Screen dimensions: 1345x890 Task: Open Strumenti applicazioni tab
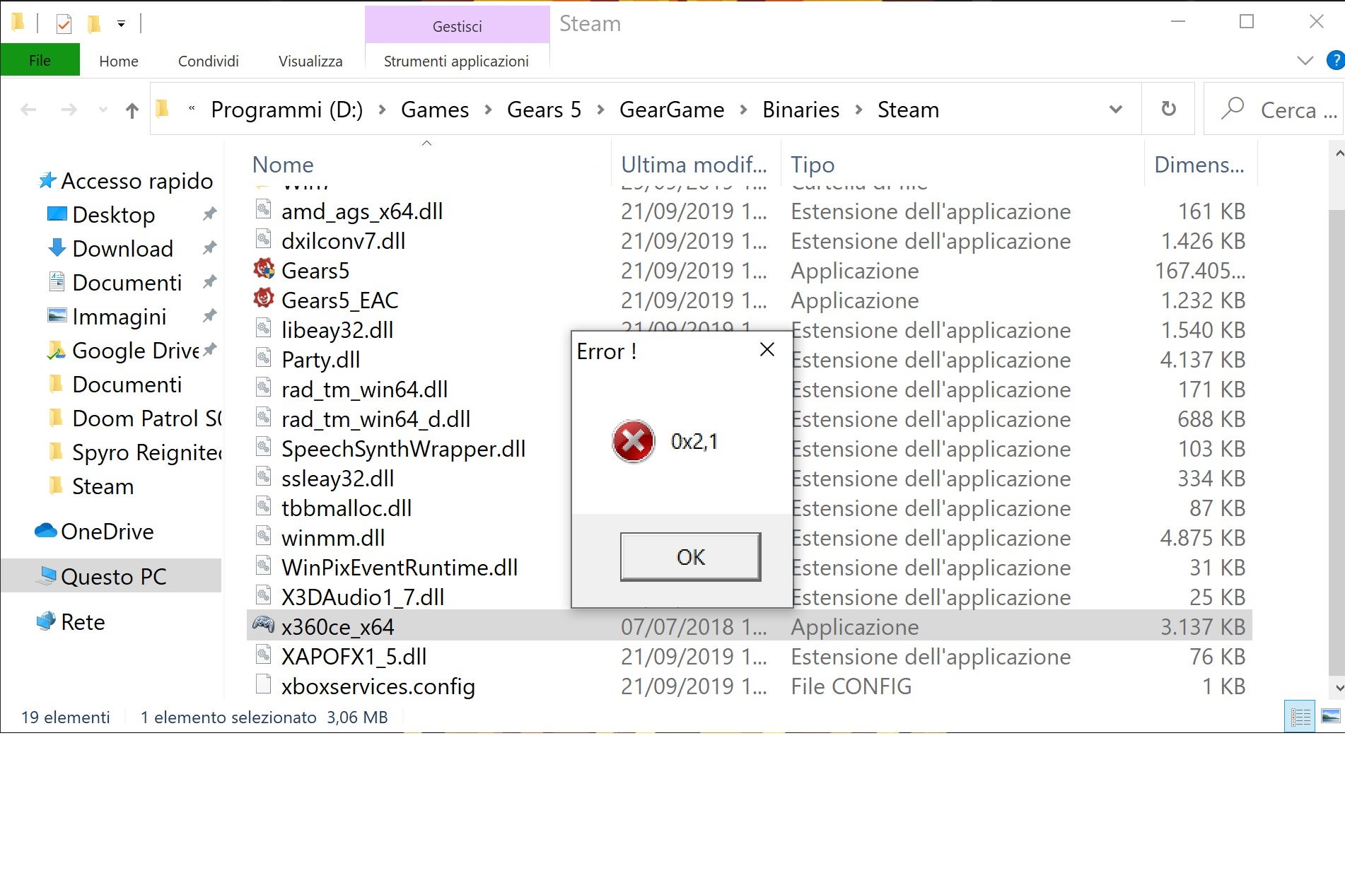[456, 61]
